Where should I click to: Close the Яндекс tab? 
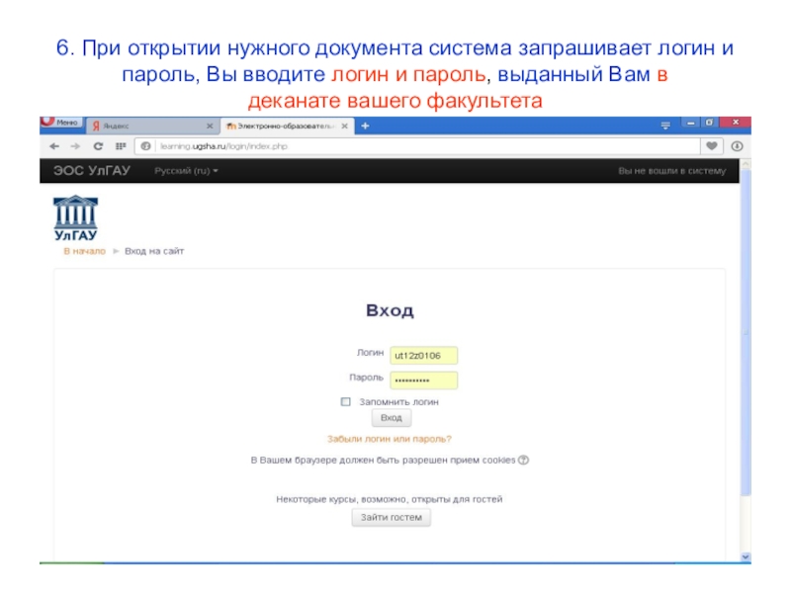click(209, 127)
